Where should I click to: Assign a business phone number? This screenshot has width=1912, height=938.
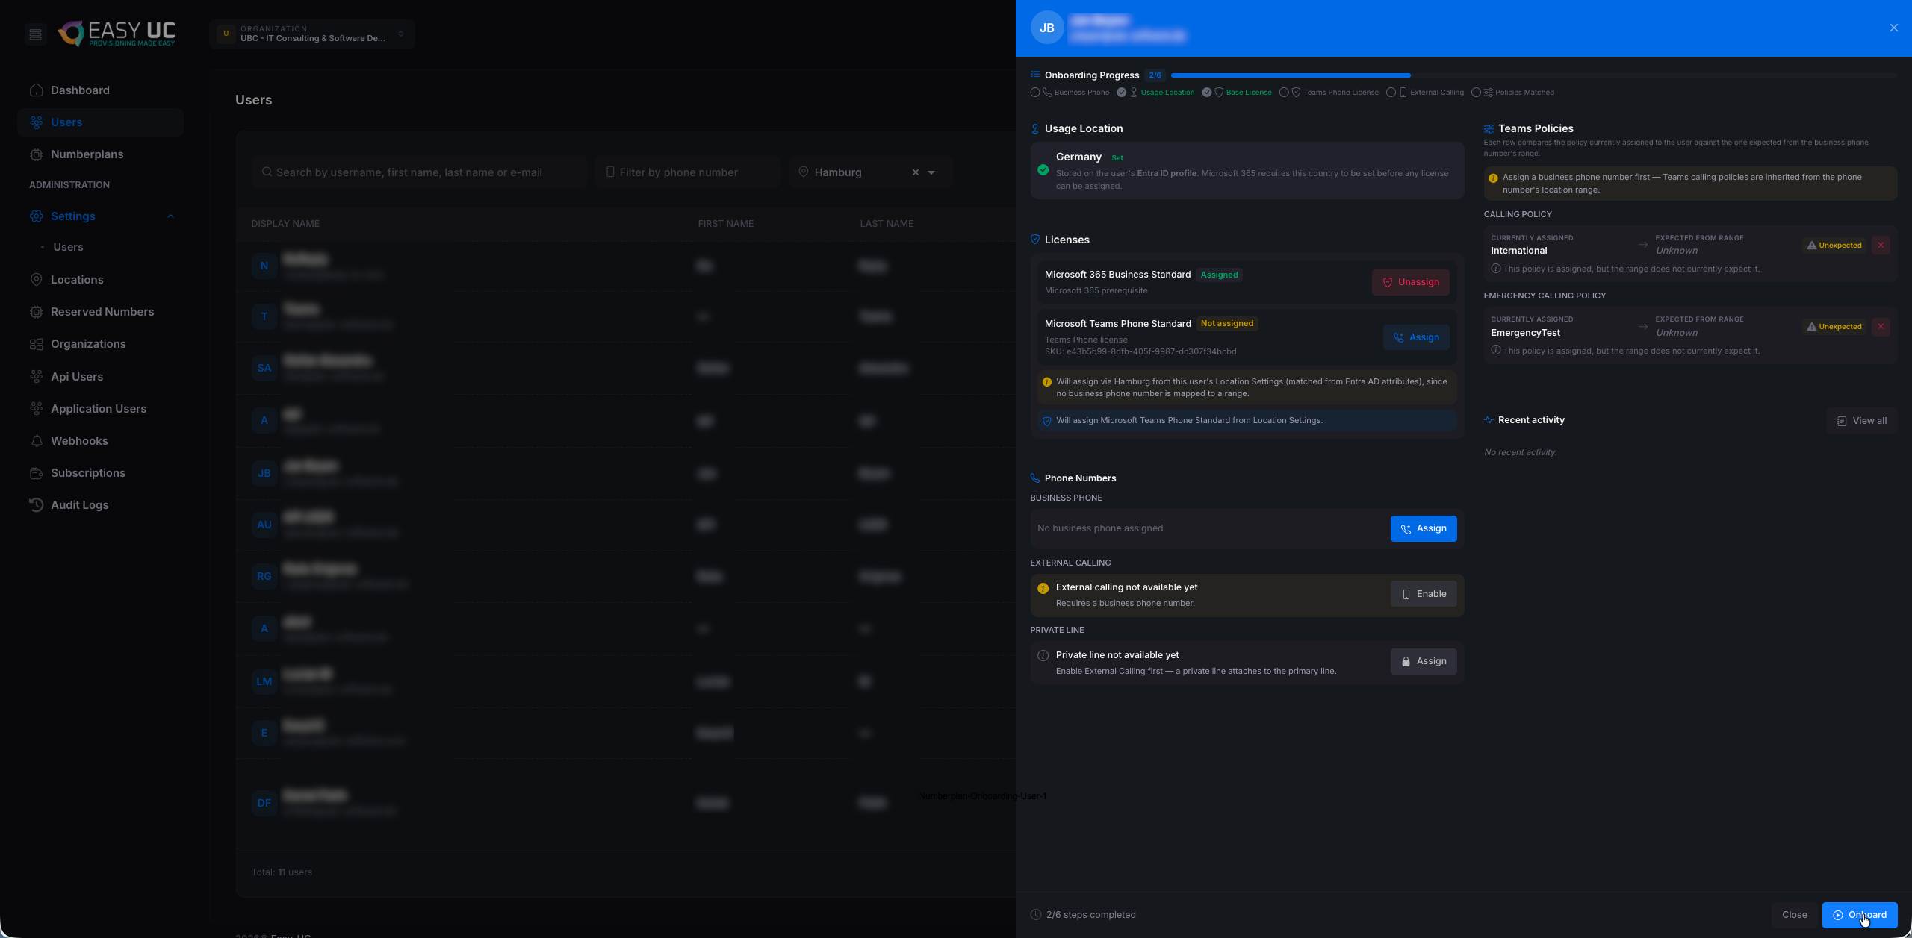tap(1423, 528)
